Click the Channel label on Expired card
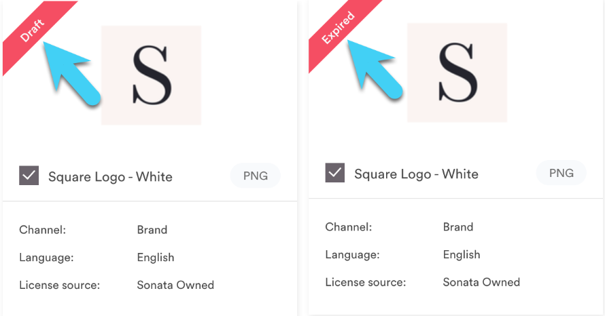The image size is (605, 316). (x=349, y=227)
